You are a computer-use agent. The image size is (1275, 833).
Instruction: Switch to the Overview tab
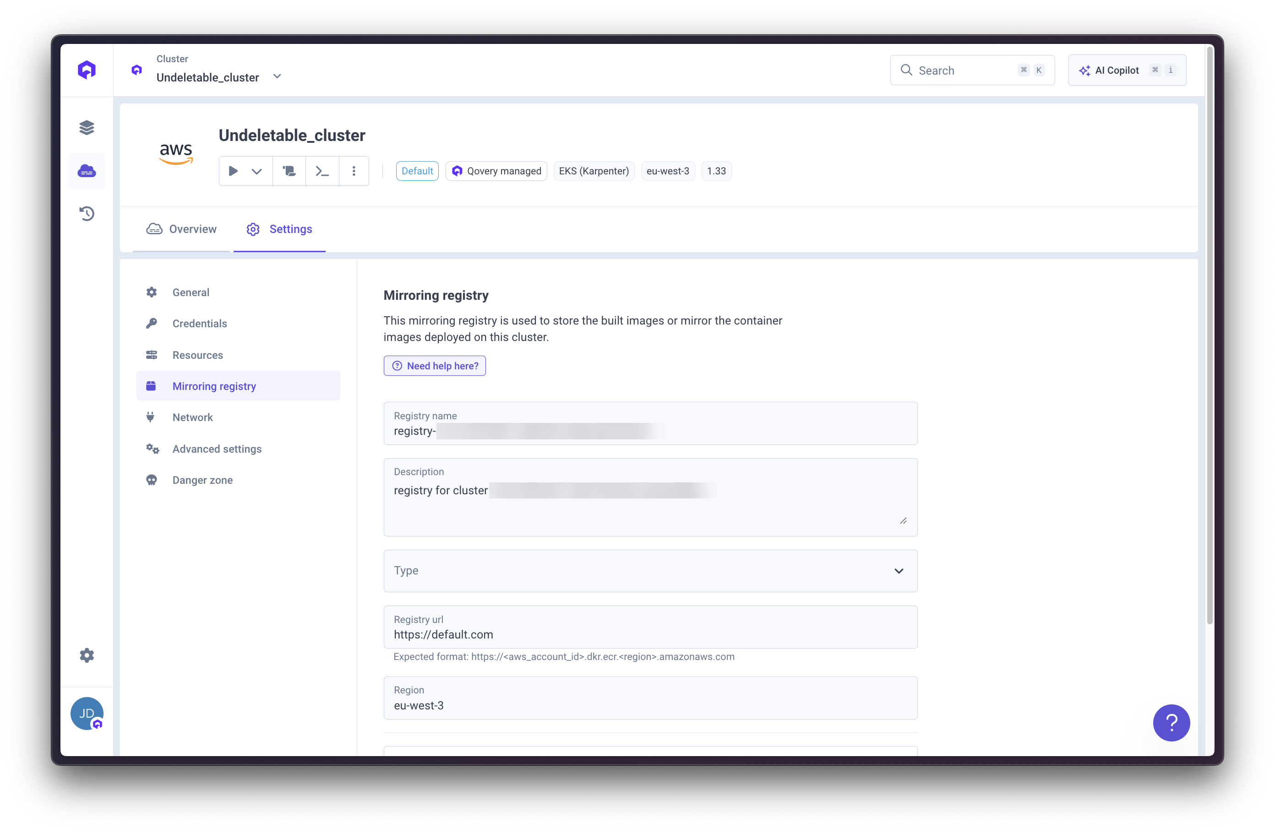pos(182,228)
